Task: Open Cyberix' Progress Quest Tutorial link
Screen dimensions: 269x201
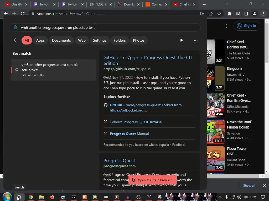Action: 136,122
